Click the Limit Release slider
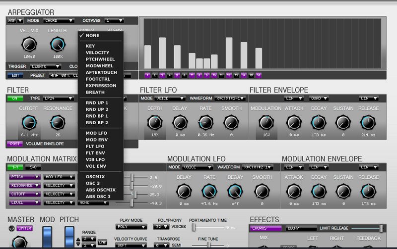The height and width of the screenshot is (249, 397). pyautogui.click(x=381, y=228)
